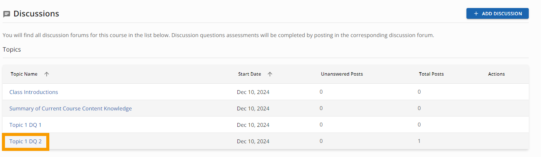541x157 pixels.
Task: Click the Discussions page heading
Action: pyautogui.click(x=36, y=14)
